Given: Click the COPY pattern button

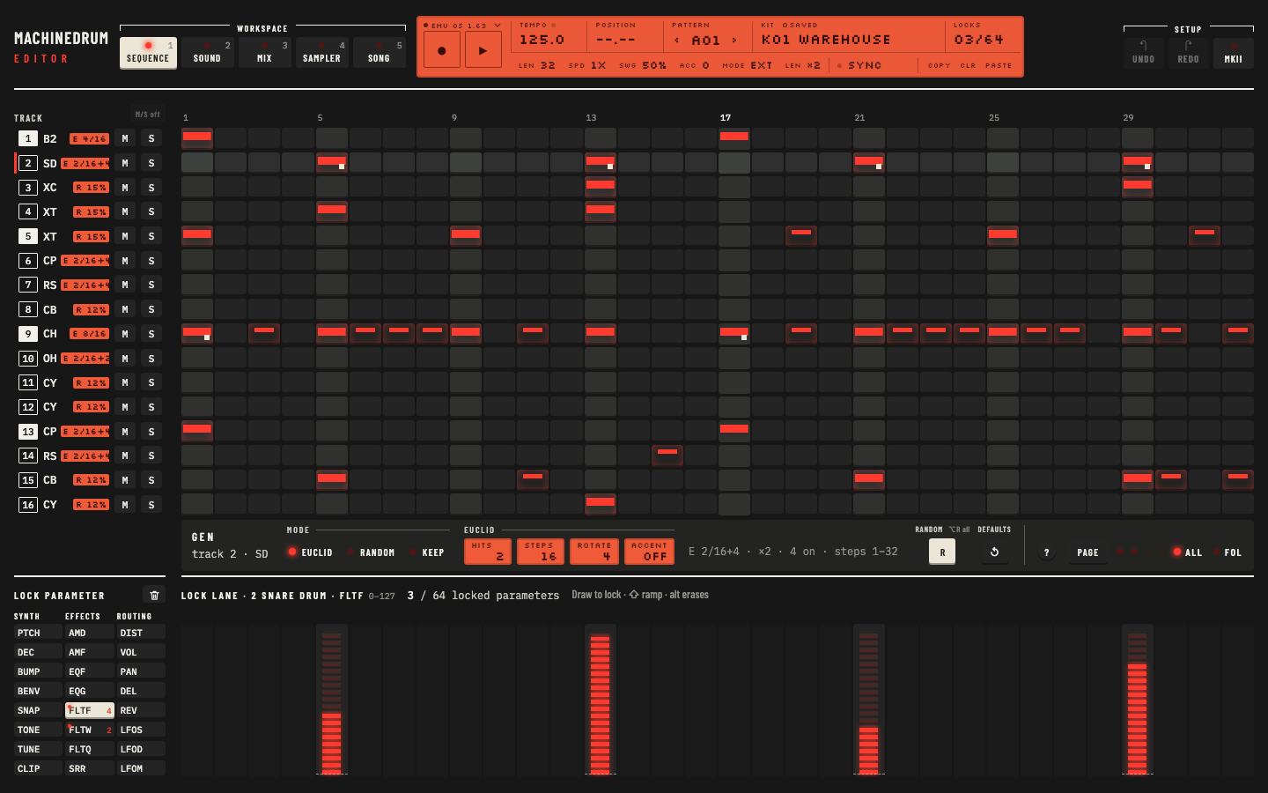Looking at the screenshot, I should [940, 65].
